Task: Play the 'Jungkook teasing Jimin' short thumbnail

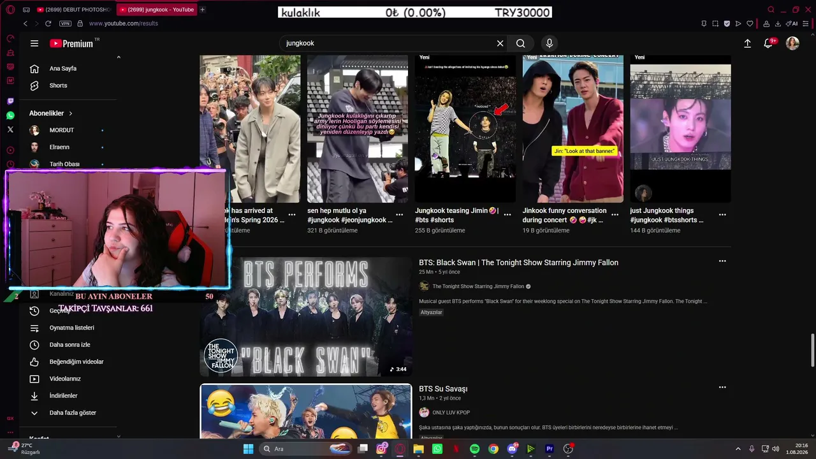Action: point(465,129)
